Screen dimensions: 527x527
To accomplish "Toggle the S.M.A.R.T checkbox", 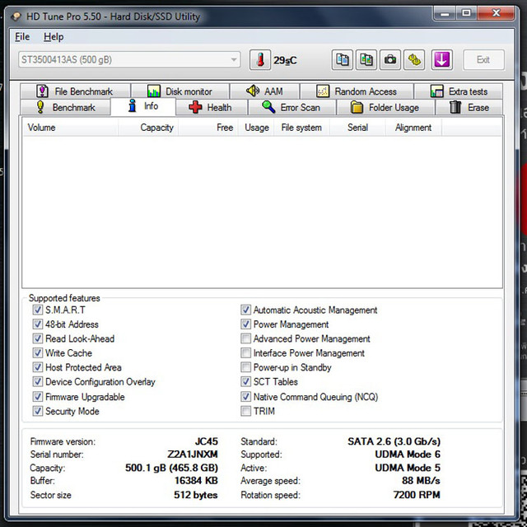I will [x=38, y=310].
